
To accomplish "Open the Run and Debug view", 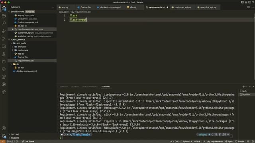I will 4,31.
